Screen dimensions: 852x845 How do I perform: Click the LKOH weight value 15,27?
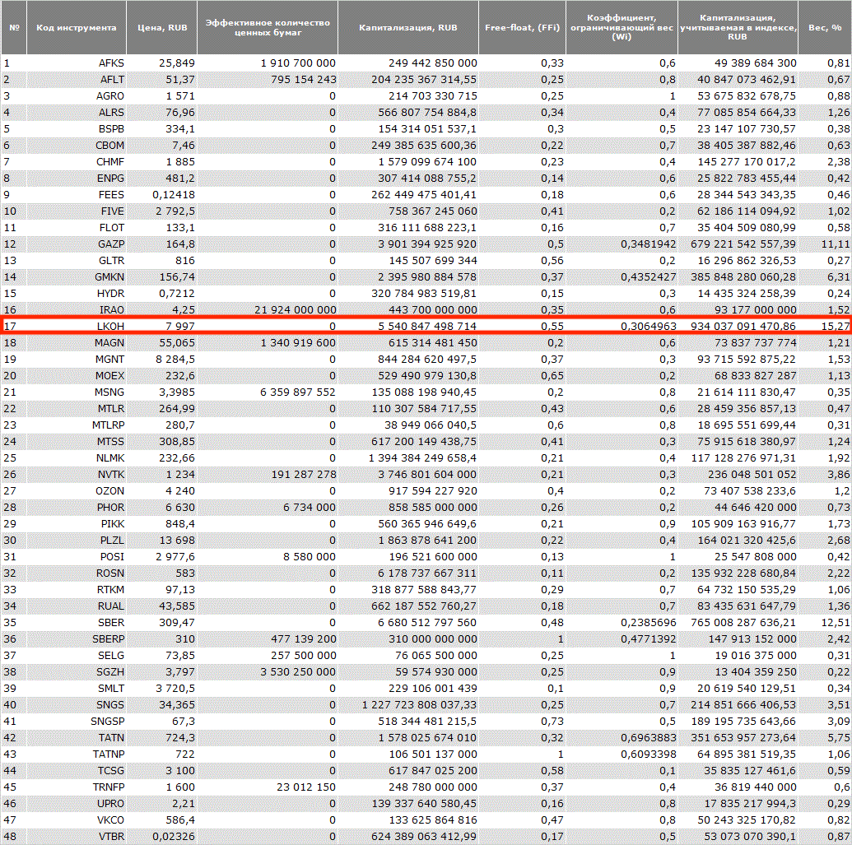click(x=836, y=327)
